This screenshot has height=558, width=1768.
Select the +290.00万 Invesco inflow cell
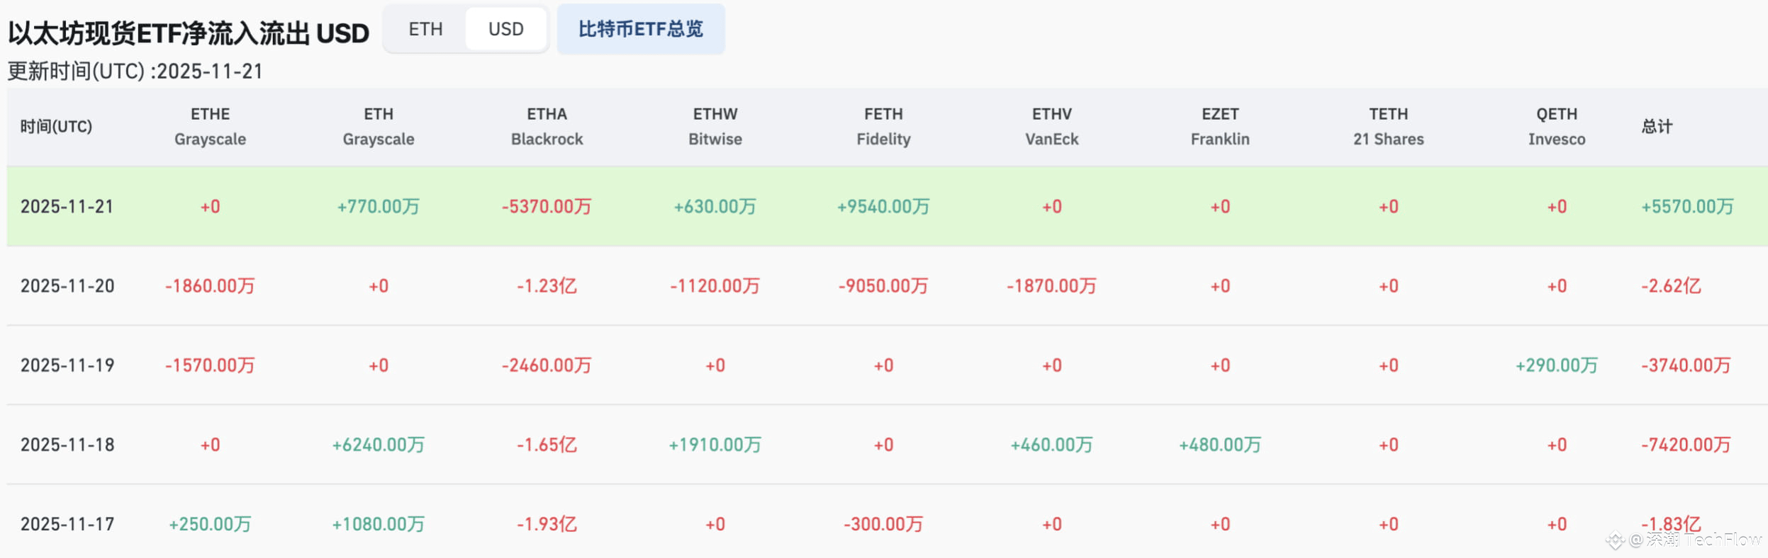click(x=1556, y=365)
